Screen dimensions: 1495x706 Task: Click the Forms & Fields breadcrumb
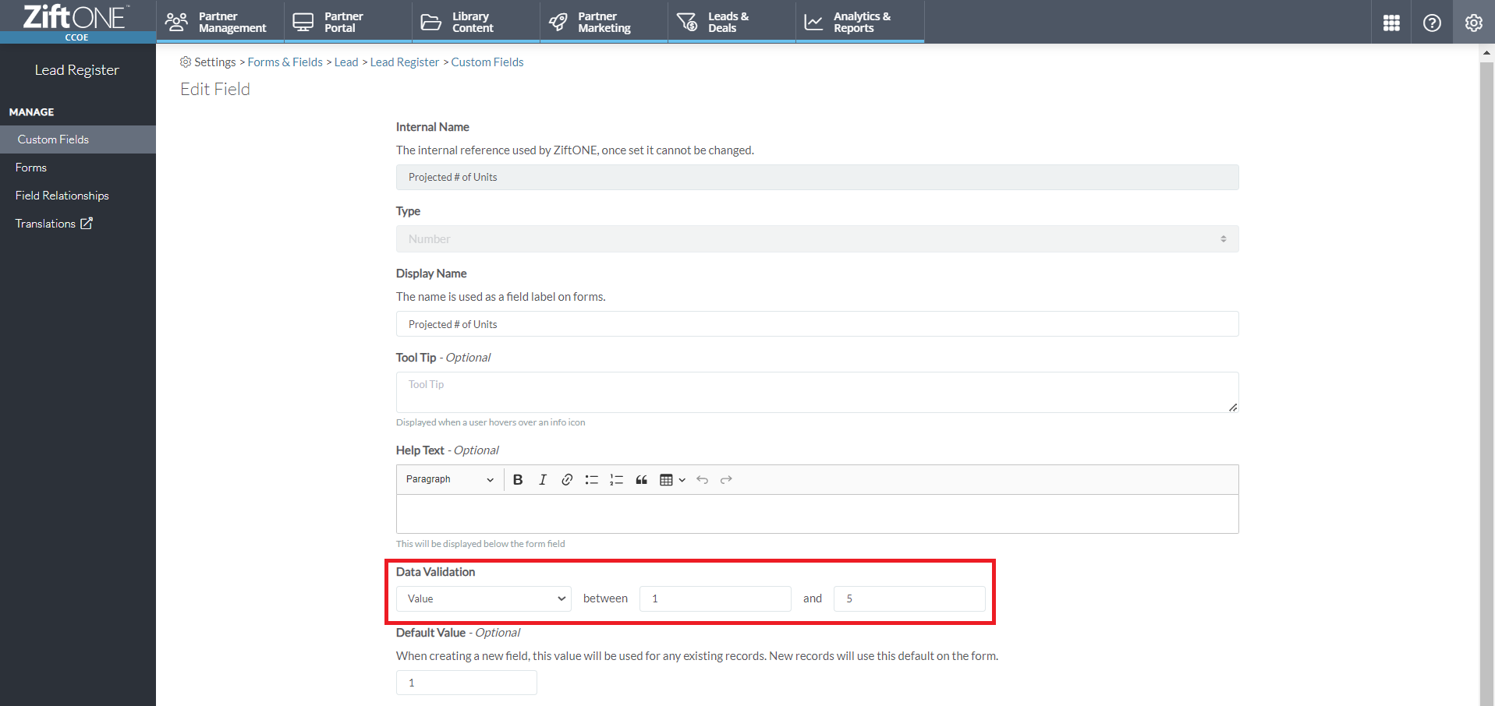285,62
